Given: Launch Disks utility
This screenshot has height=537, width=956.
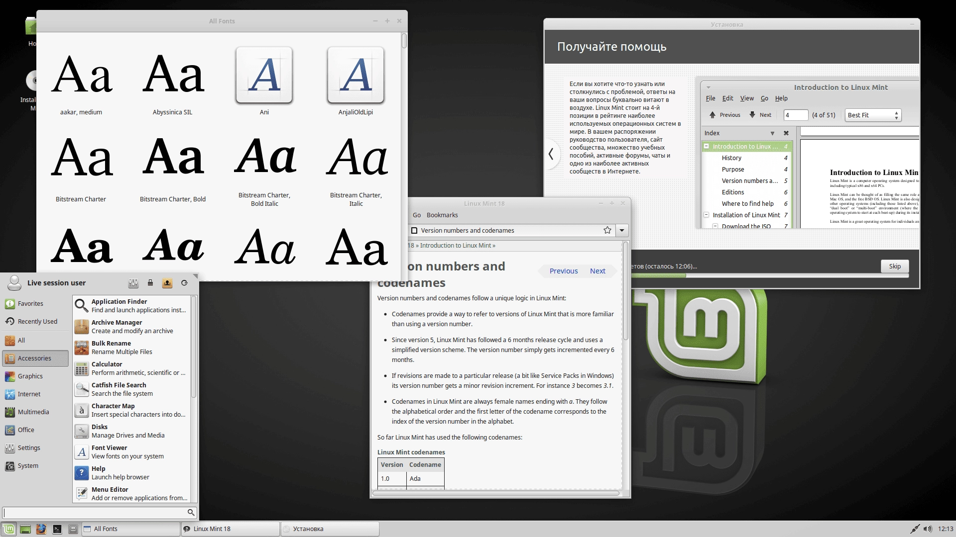Looking at the screenshot, I should (131, 431).
